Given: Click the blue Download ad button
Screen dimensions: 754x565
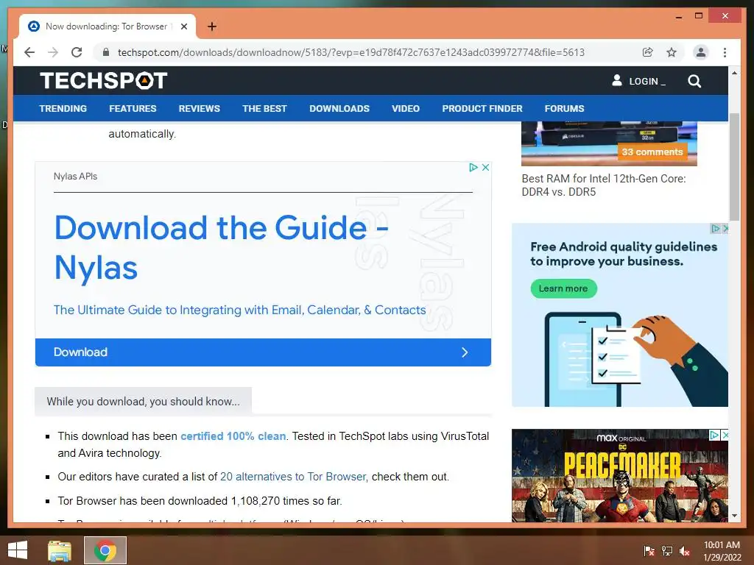Looking at the screenshot, I should click(x=263, y=352).
